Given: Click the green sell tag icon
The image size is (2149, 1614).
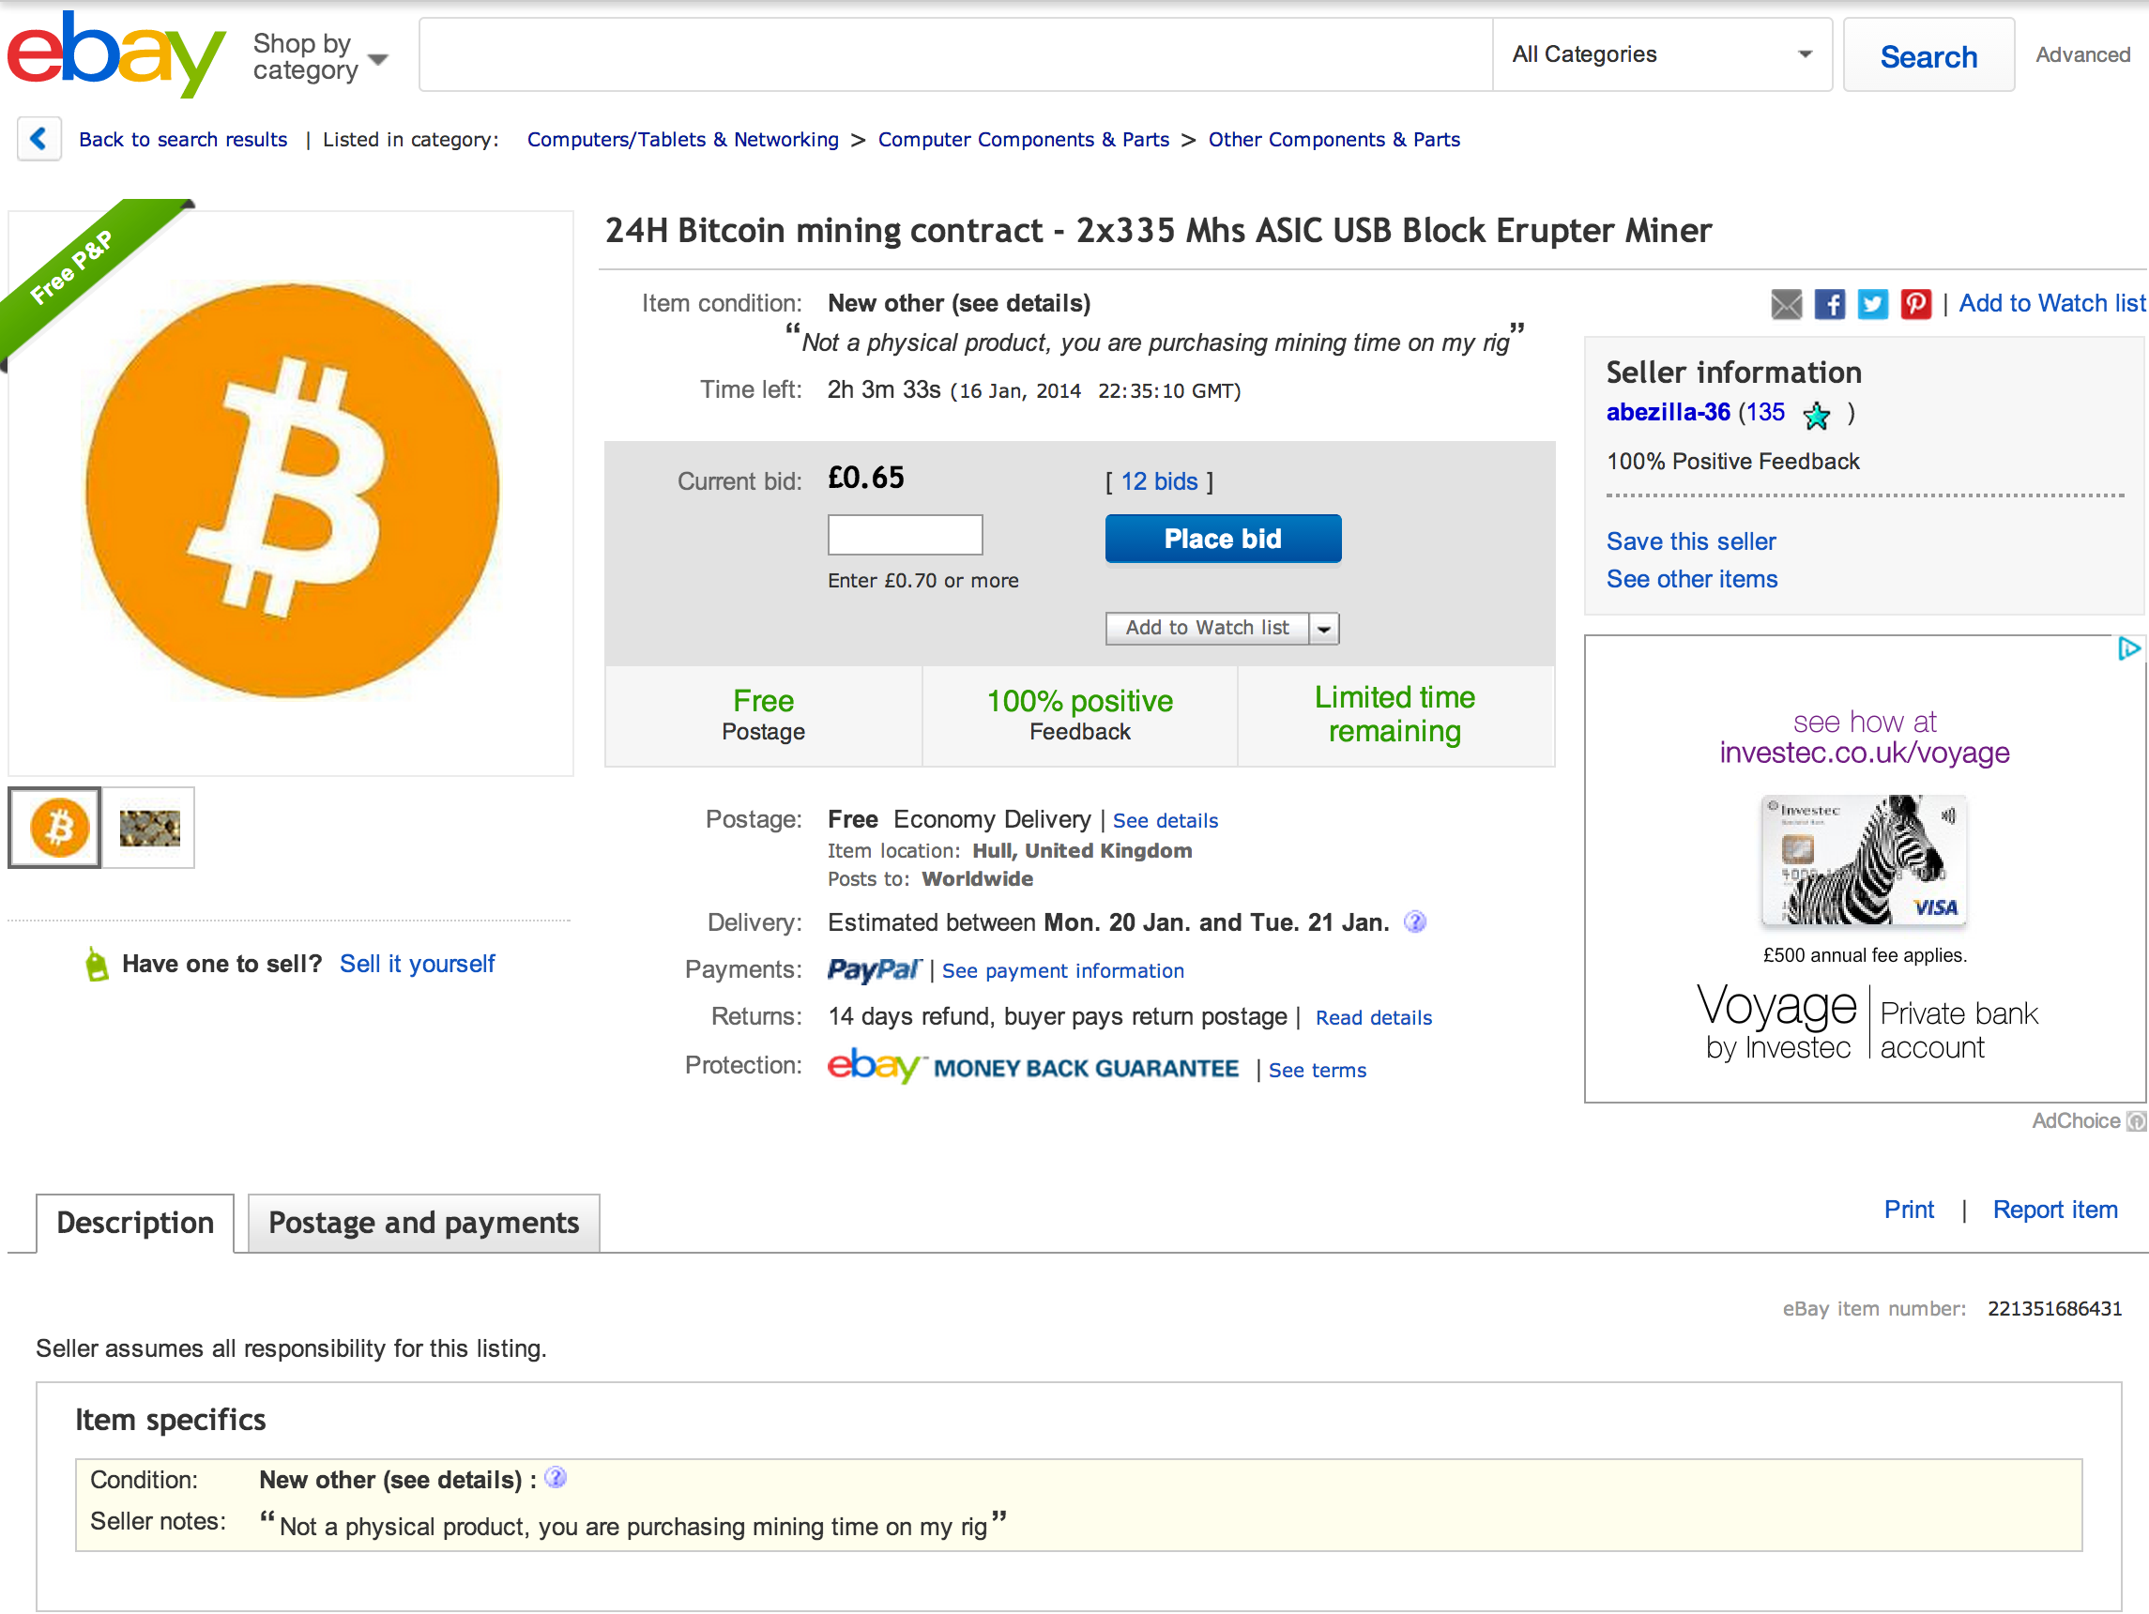Looking at the screenshot, I should (x=96, y=964).
